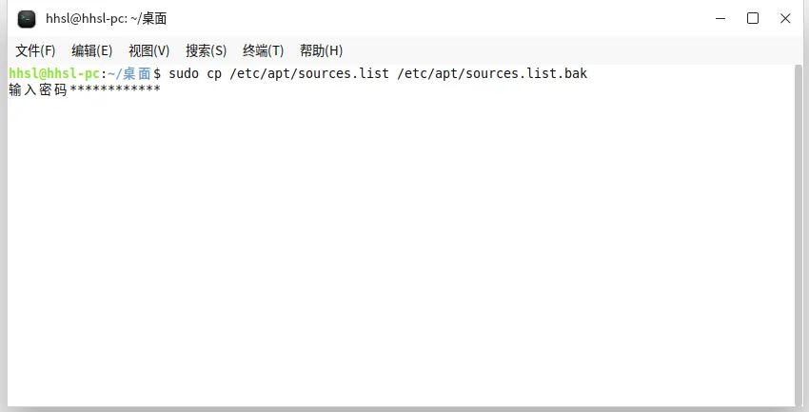The image size is (809, 412).
Task: Click the first /etc/apt/sources.list path
Action: click(x=309, y=73)
